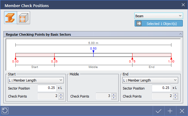Decrease Start Check Points with down arrow
Screen dimensions: 188x116
(x=61, y=98)
